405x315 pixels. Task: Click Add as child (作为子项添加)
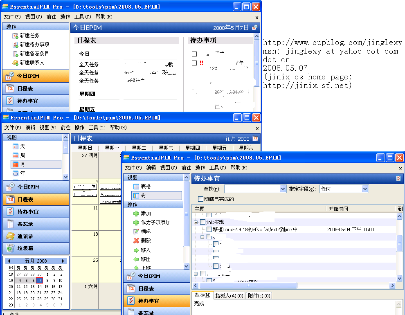click(x=152, y=222)
